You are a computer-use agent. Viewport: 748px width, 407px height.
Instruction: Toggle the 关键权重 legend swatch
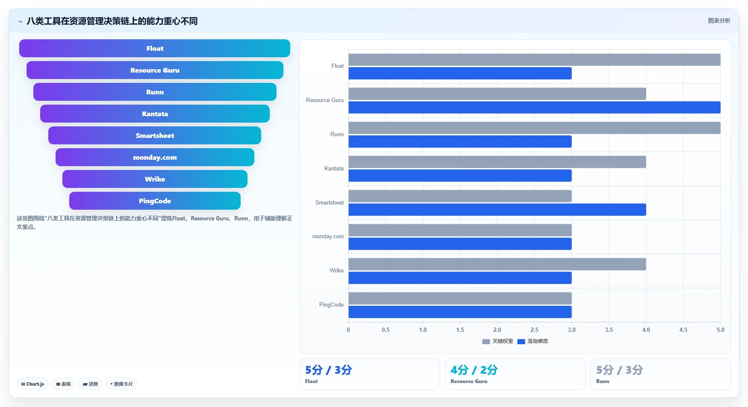(x=486, y=342)
